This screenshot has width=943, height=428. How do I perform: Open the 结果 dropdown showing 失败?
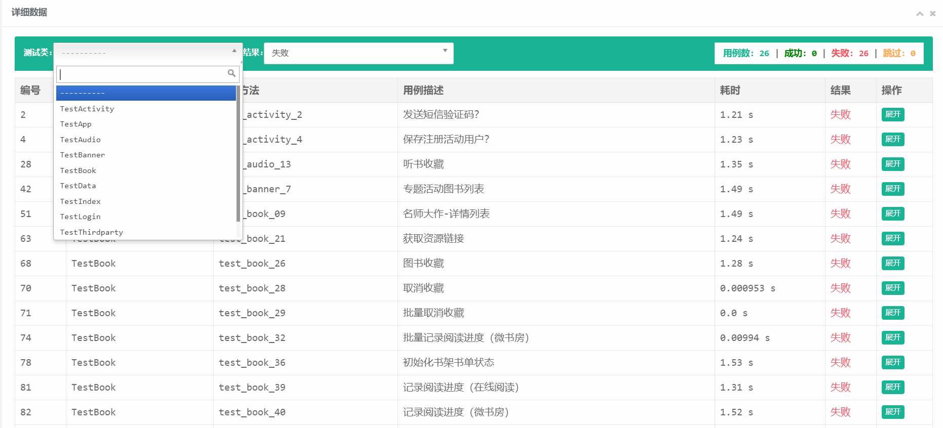click(x=359, y=53)
